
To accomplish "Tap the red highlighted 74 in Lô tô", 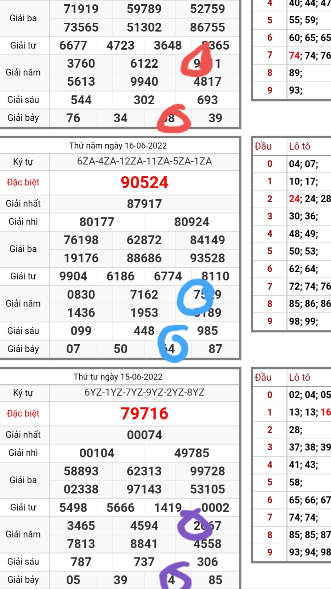I will coord(294,55).
